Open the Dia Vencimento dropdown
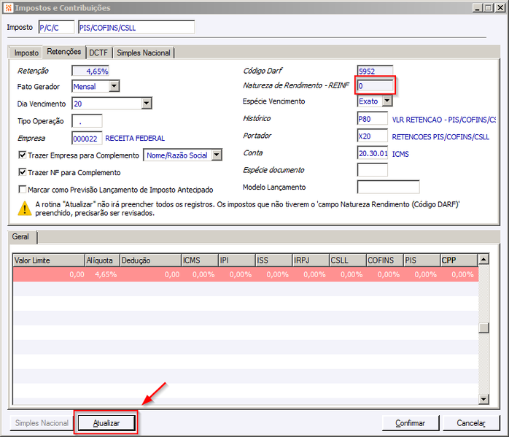509x437 pixels. click(x=147, y=104)
